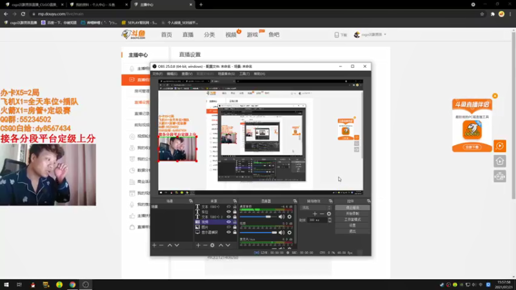The image size is (516, 290).
Task: Open source properties gear in Sources toolbar
Action: (212, 246)
